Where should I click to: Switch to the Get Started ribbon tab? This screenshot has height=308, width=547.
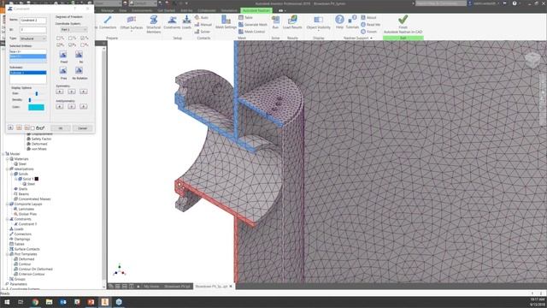point(166,10)
